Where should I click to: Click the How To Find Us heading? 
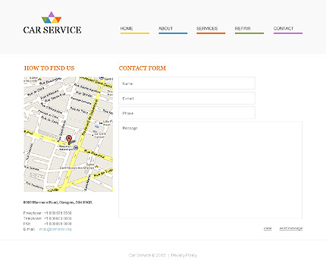click(x=49, y=68)
